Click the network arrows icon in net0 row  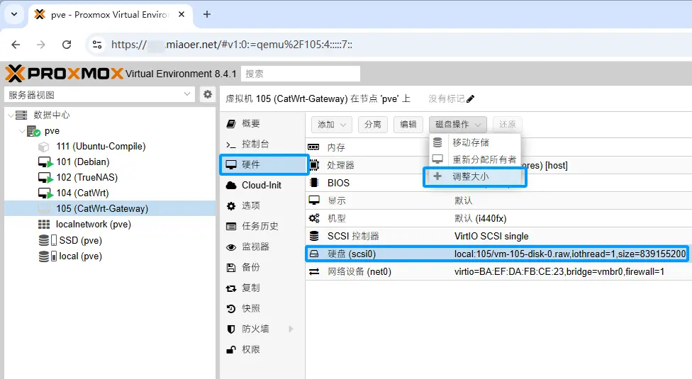(x=314, y=271)
